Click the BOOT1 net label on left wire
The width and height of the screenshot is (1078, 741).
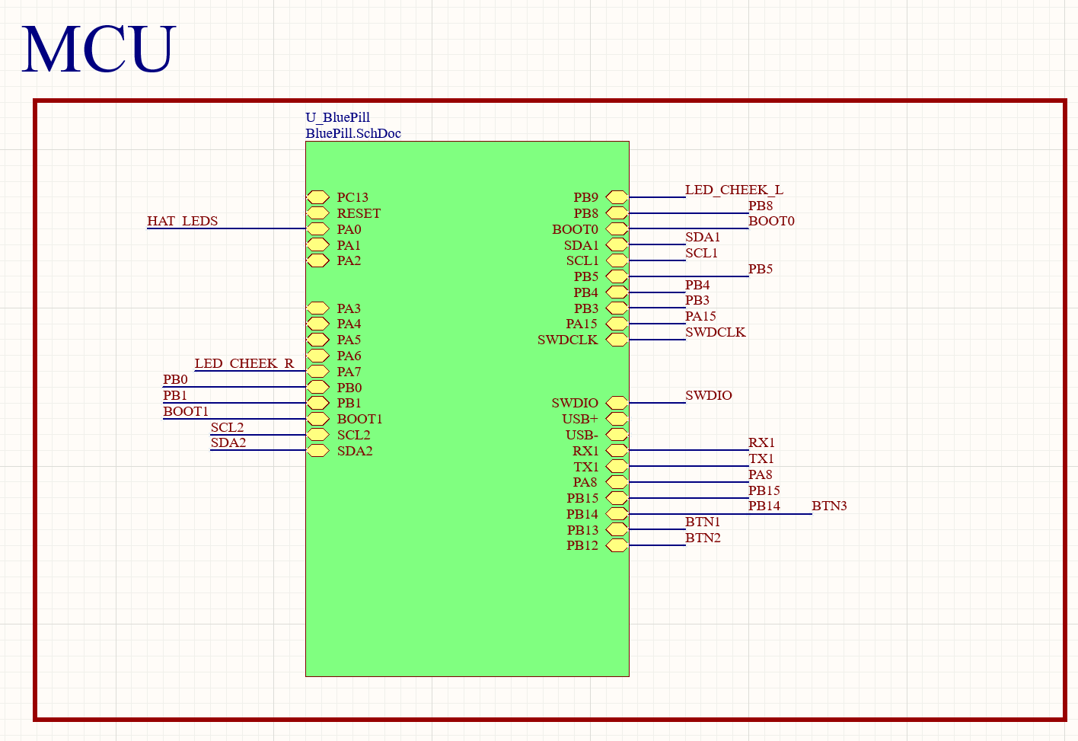185,411
